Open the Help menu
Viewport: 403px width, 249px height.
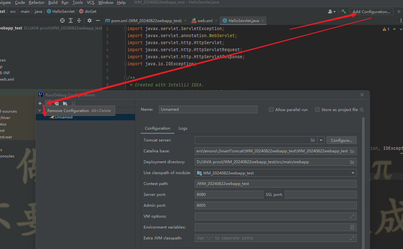tap(121, 3)
